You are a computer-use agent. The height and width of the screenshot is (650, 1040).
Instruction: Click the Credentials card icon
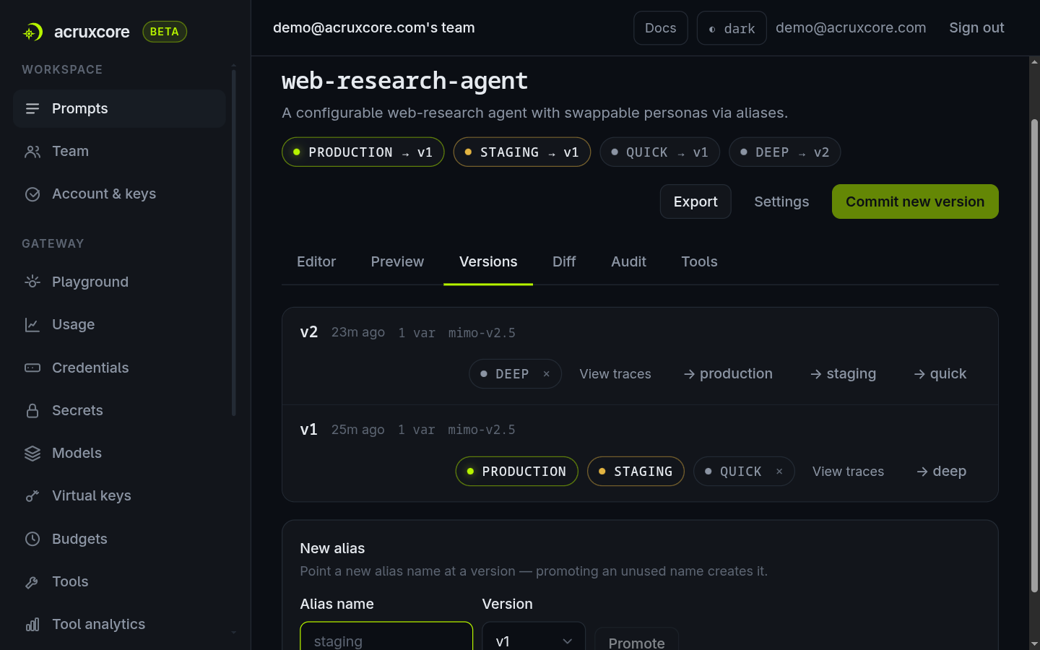click(32, 368)
